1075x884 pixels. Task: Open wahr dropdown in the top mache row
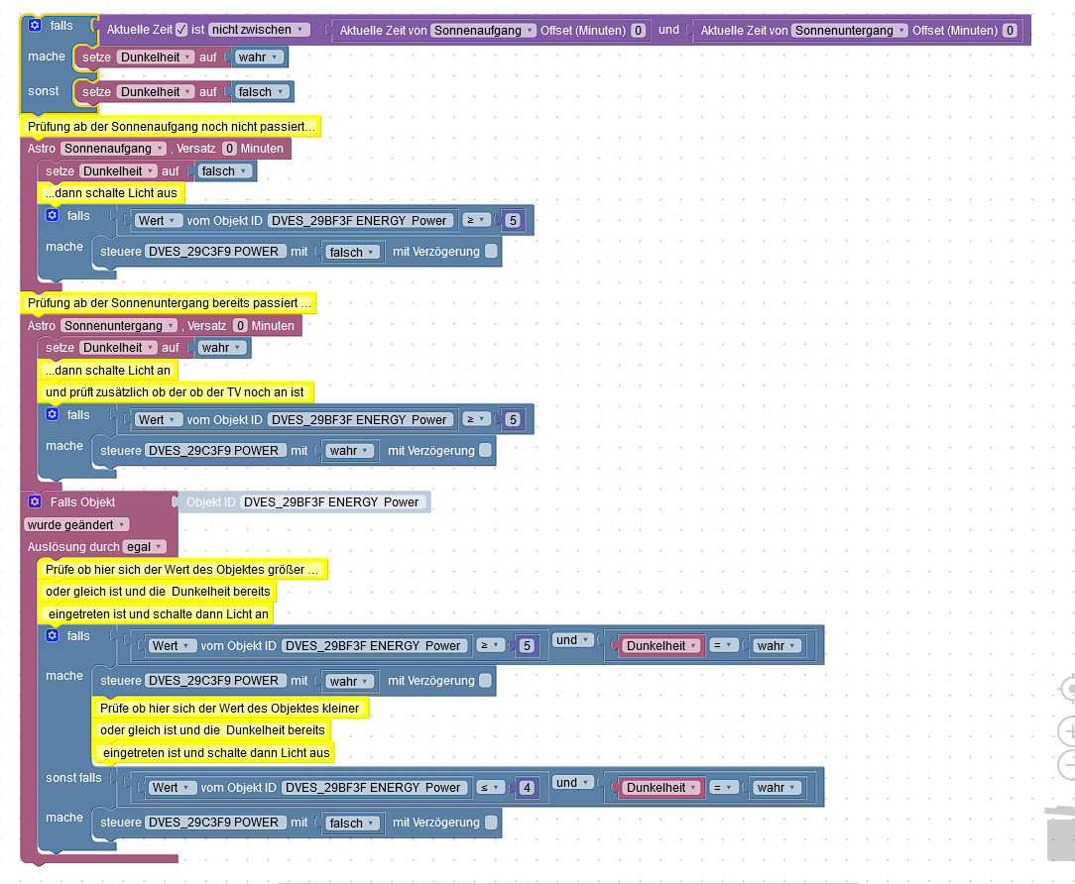(x=259, y=56)
